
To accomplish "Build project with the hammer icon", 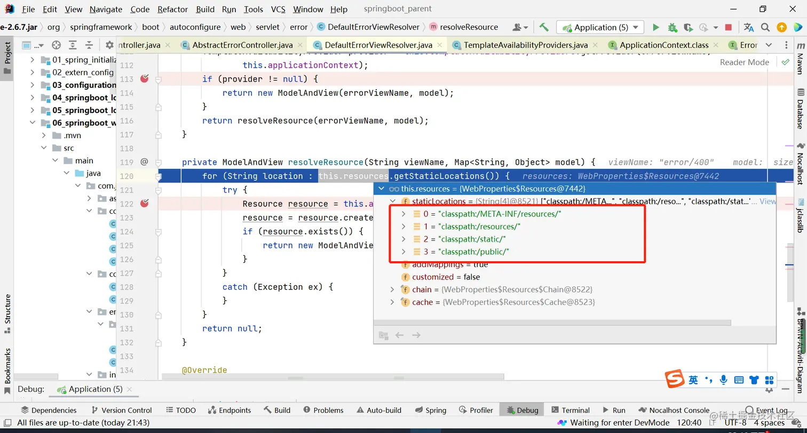I will (544, 27).
